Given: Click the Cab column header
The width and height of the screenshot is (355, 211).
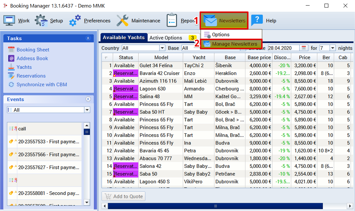Looking at the screenshot, I should point(343,58).
